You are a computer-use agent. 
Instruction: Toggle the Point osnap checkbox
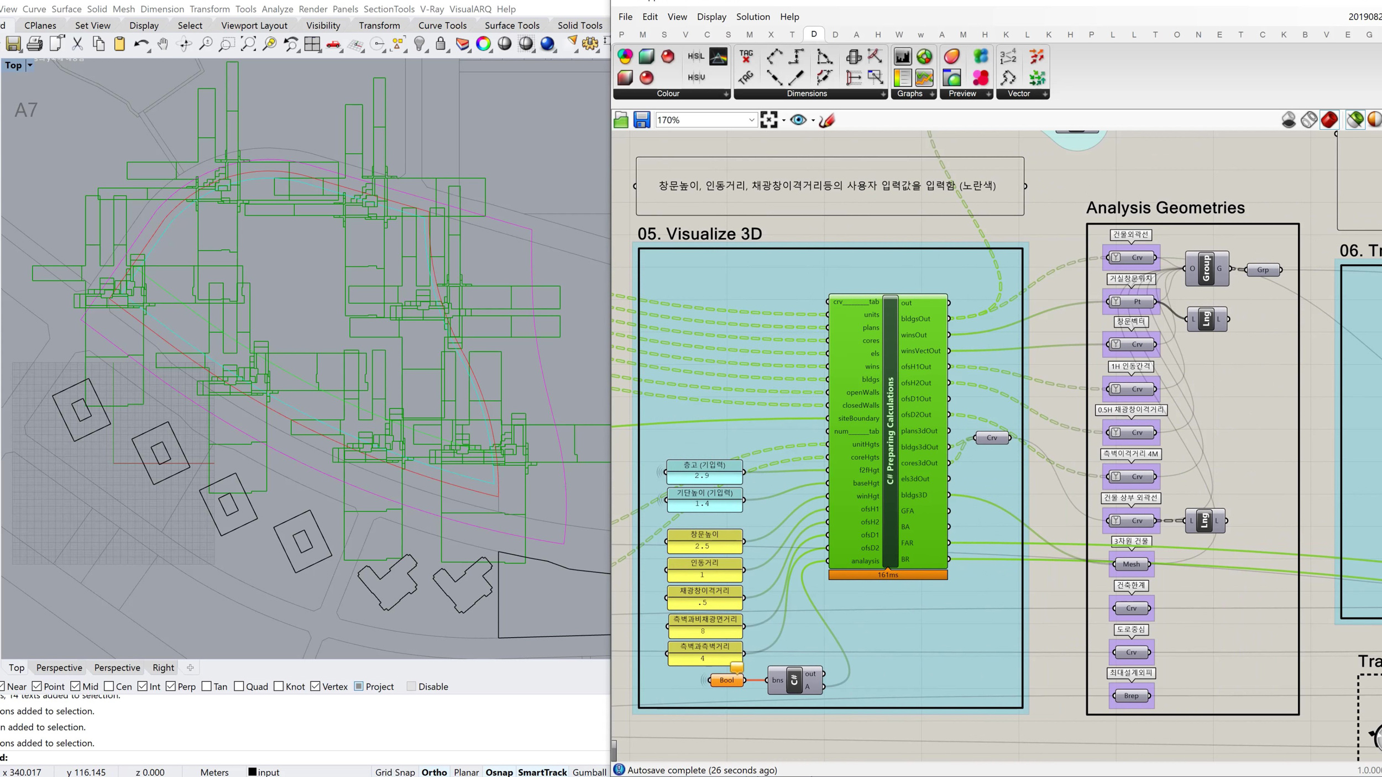(37, 686)
